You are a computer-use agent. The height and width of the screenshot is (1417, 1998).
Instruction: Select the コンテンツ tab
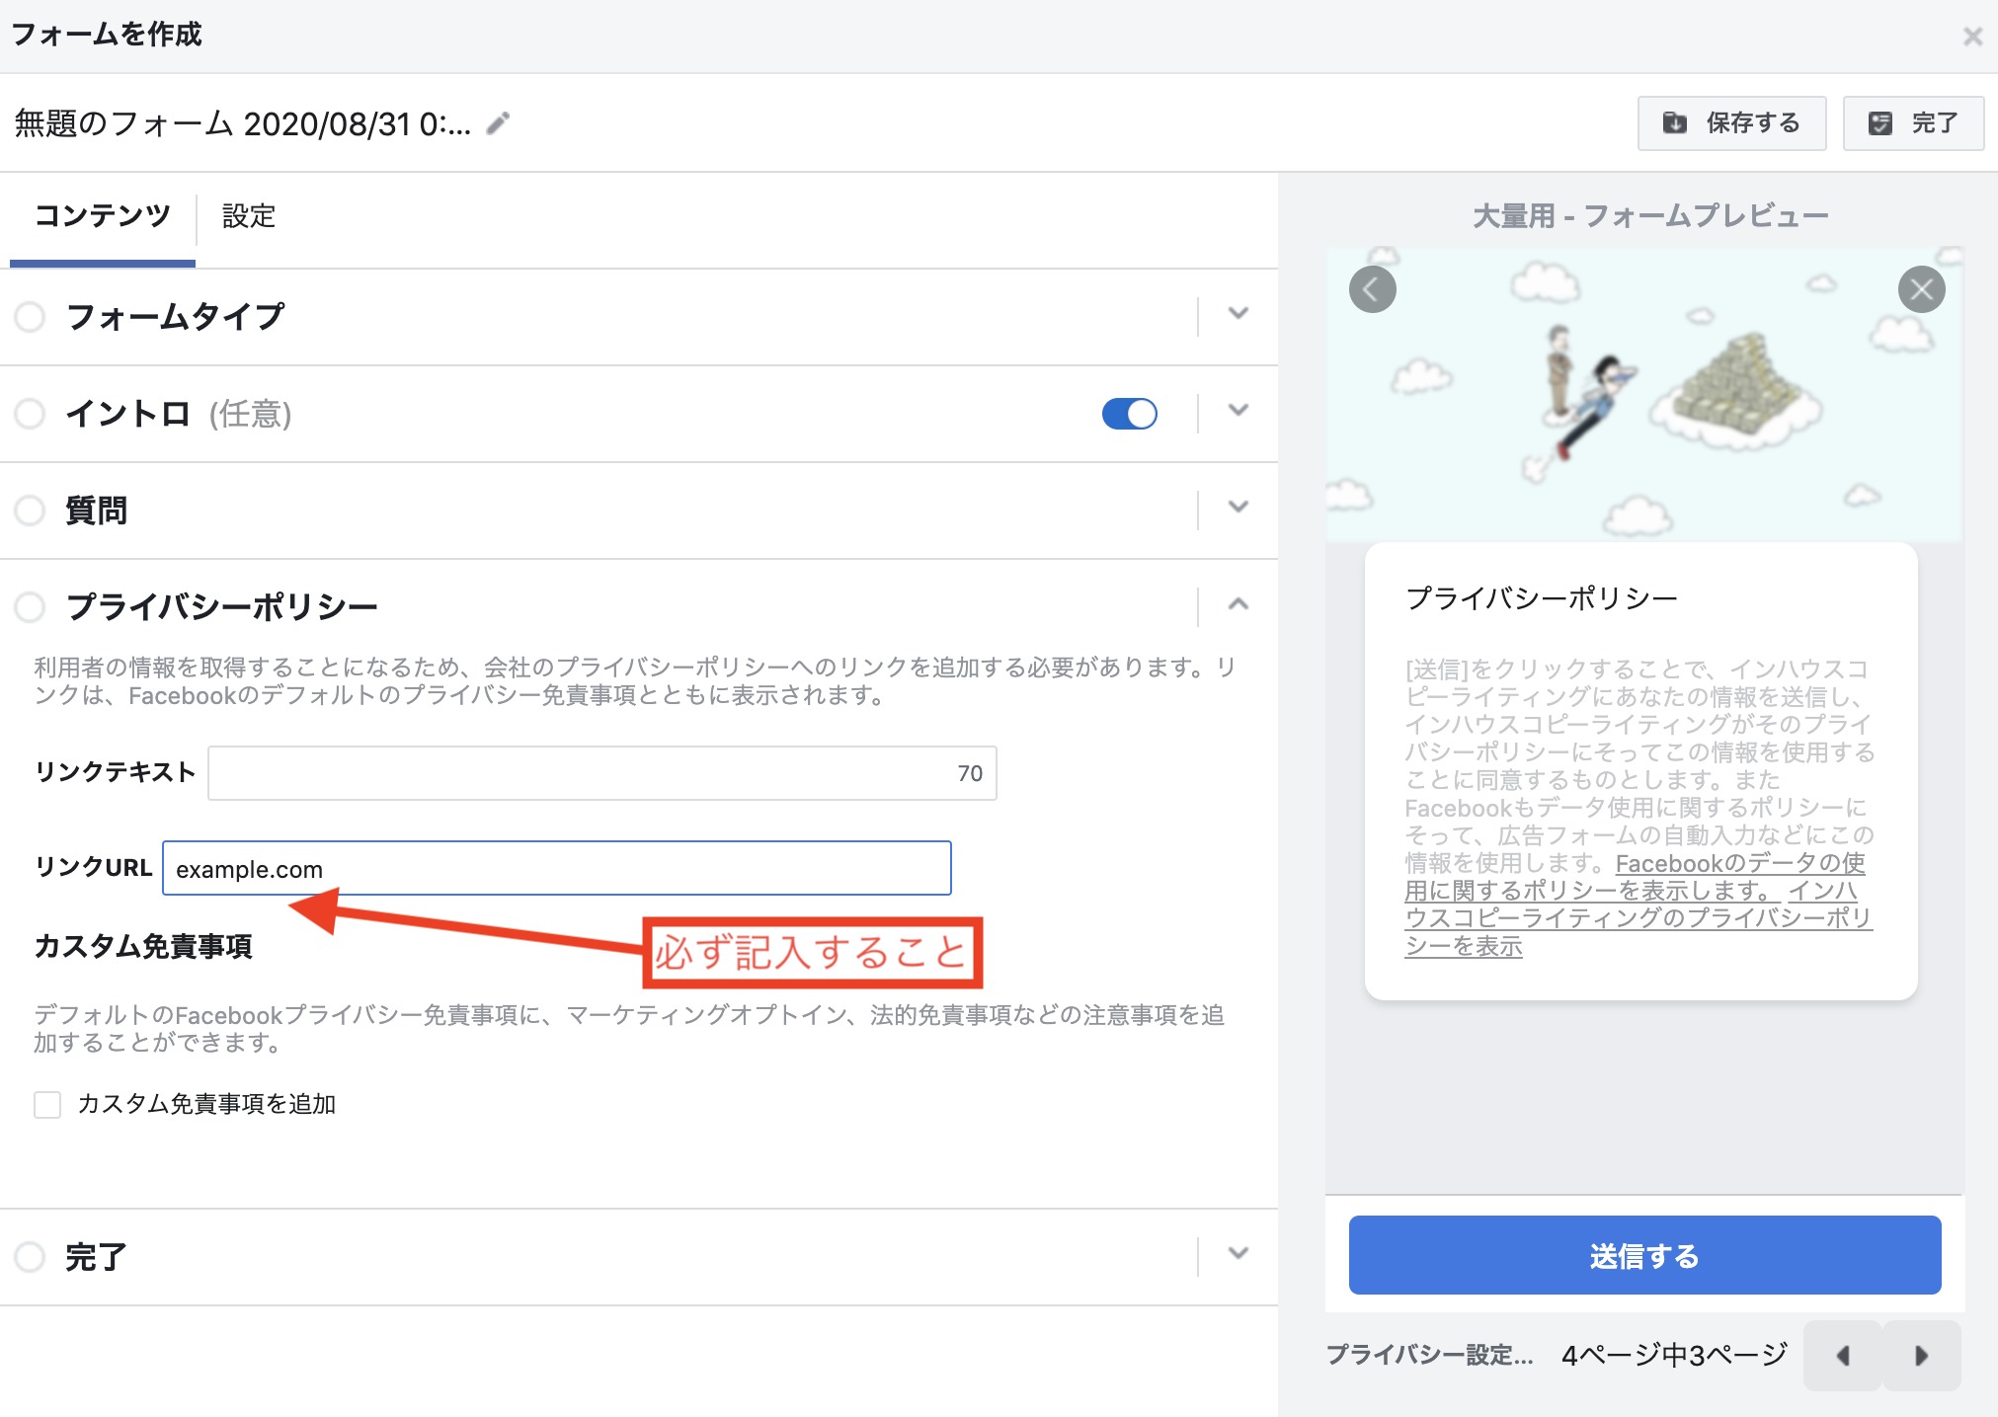(x=103, y=216)
